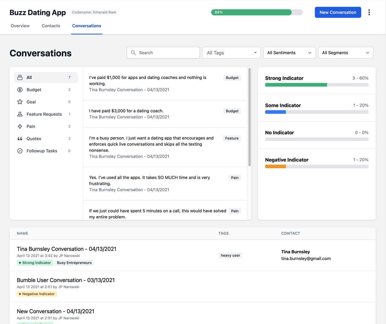Click the CONTACT column header

point(290,233)
